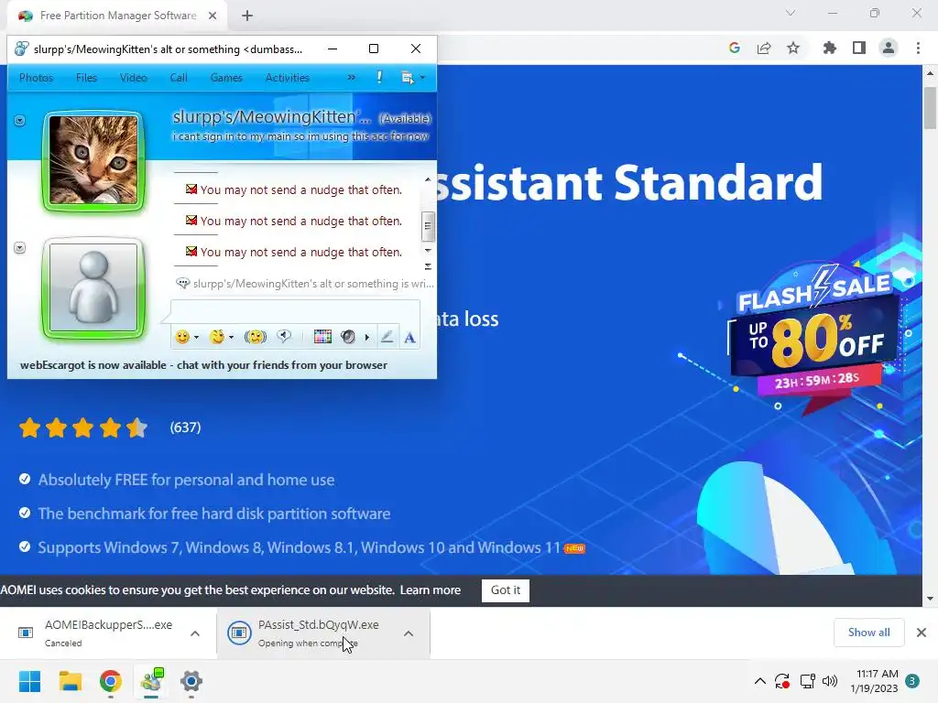Send a nudge to the contact
This screenshot has width=938, height=703.
point(256,337)
